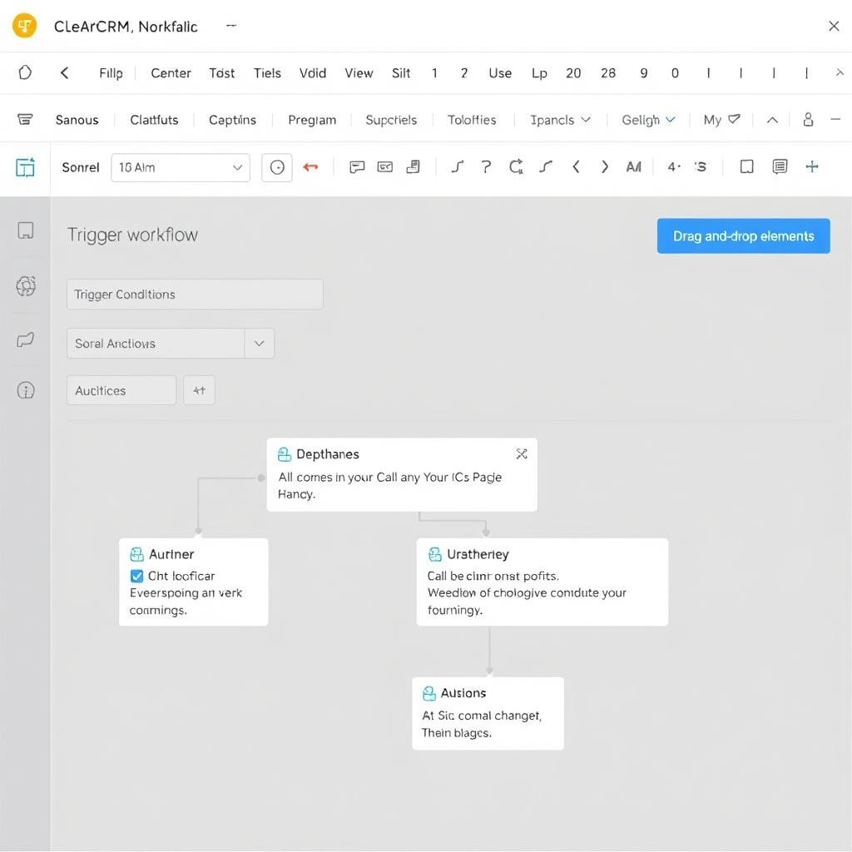Viewport: 852px width, 852px height.
Task: Switch to the Pregiam menu item
Action: pyautogui.click(x=311, y=119)
